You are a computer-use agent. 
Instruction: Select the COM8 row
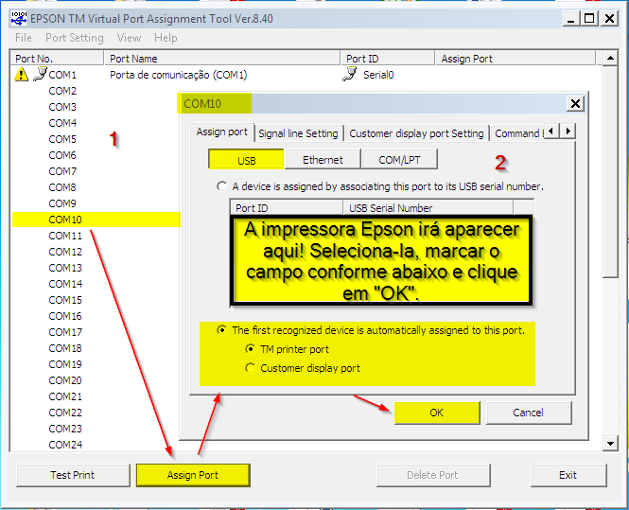click(x=62, y=187)
